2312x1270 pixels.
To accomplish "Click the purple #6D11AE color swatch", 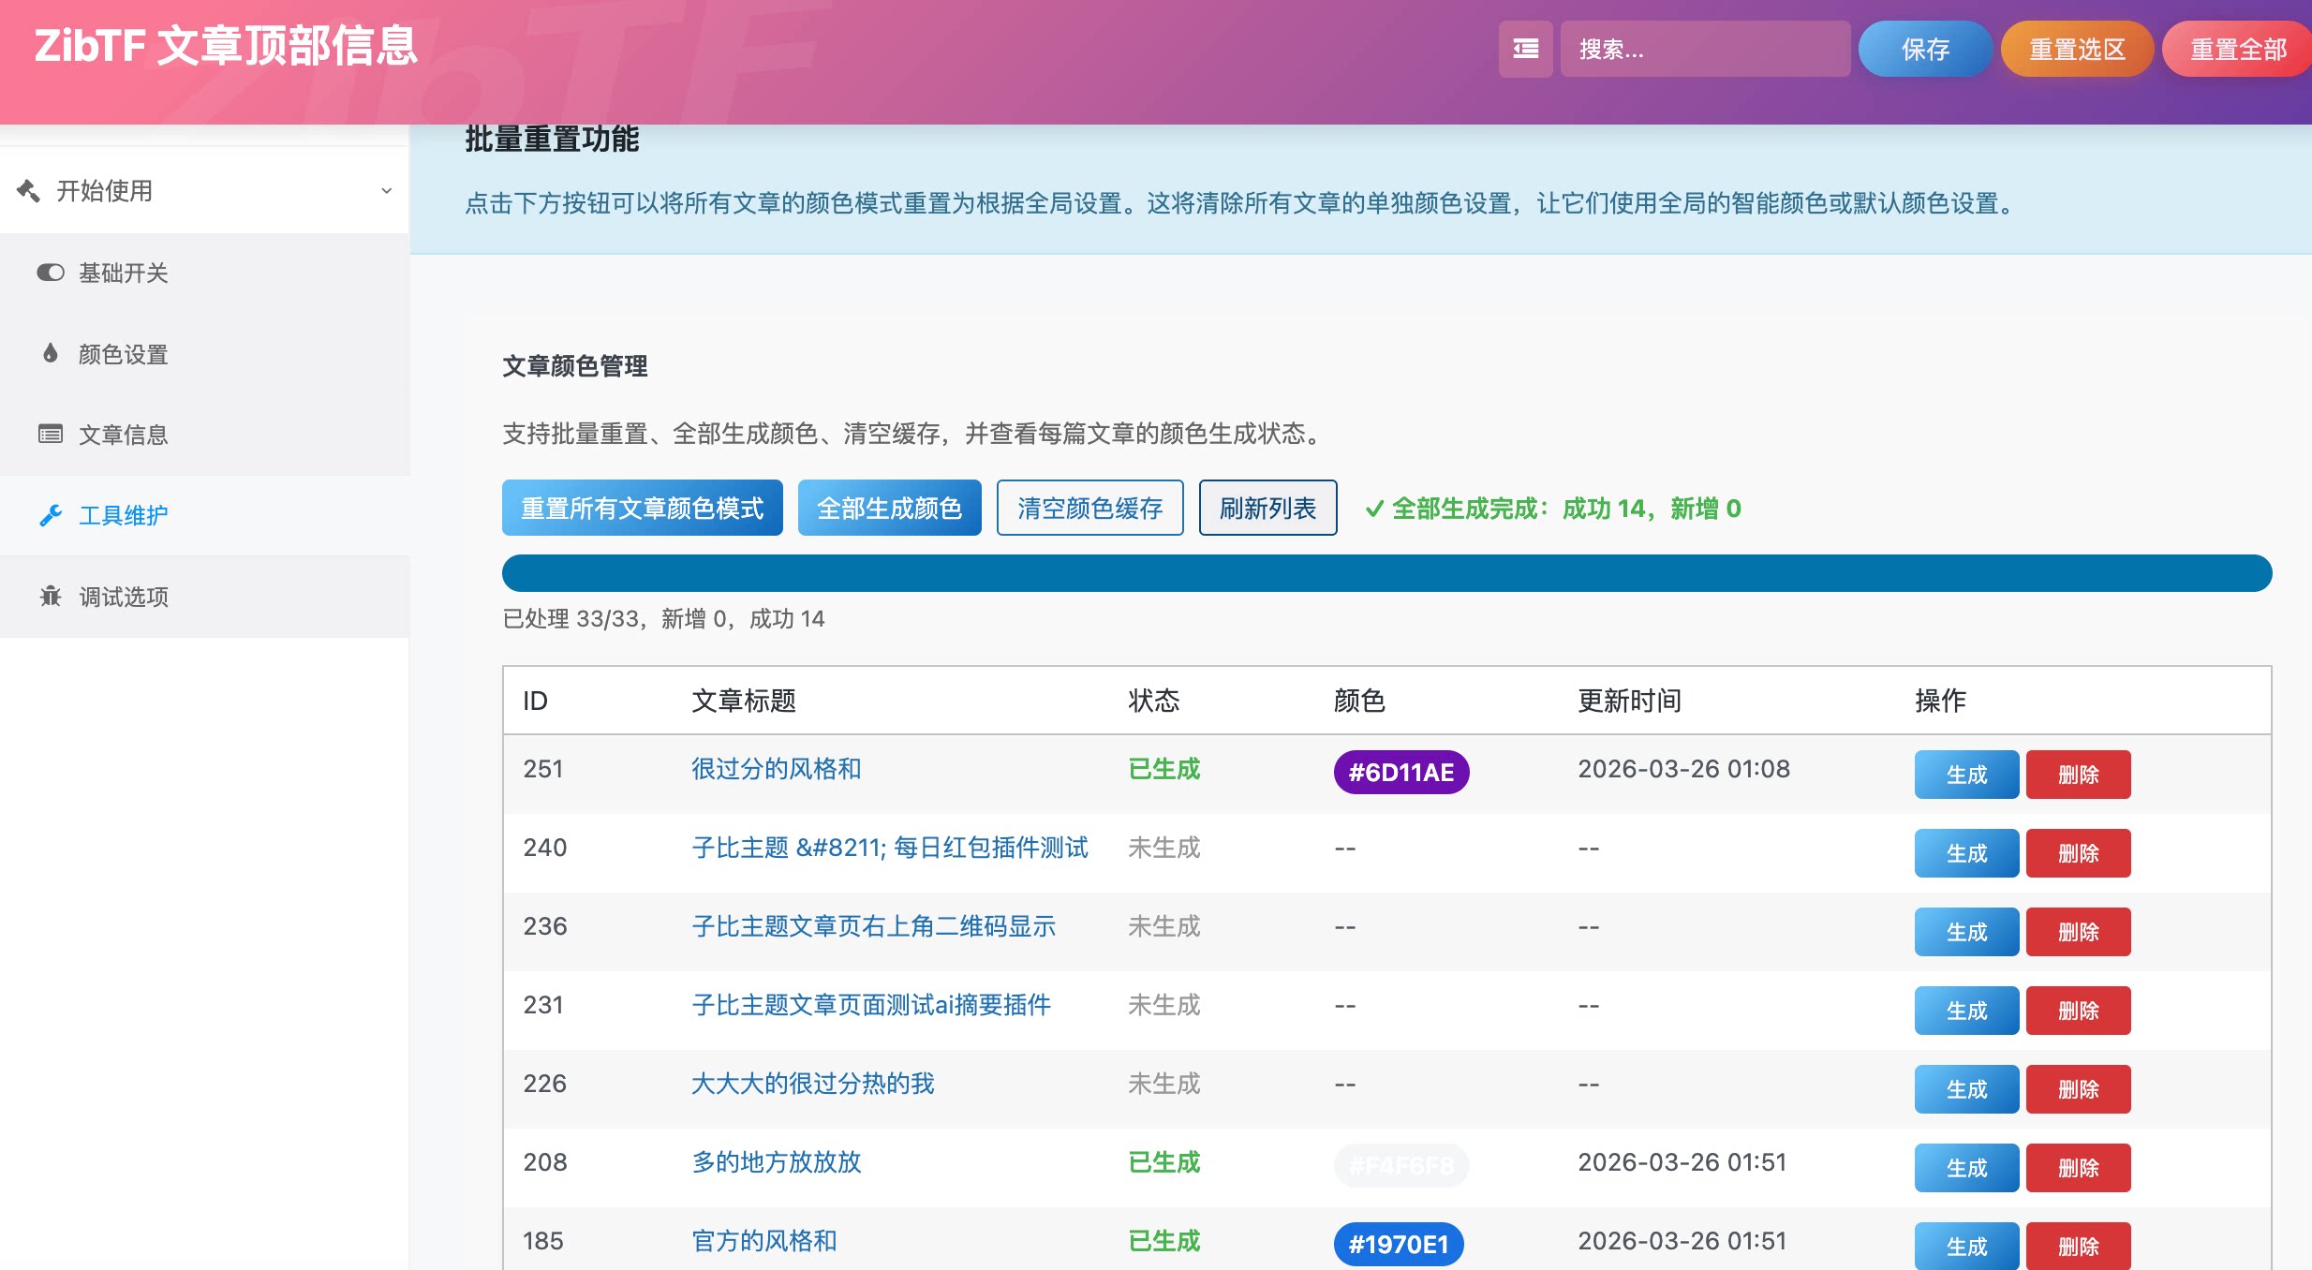I will pyautogui.click(x=1401, y=772).
